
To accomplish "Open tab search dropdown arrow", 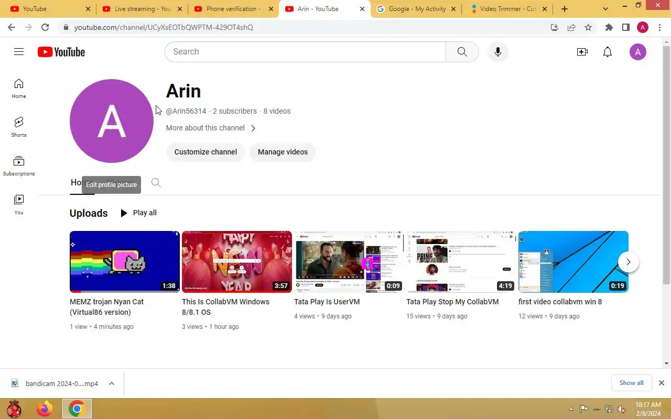I will [x=605, y=9].
